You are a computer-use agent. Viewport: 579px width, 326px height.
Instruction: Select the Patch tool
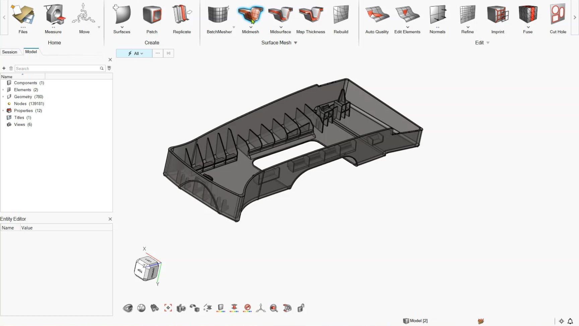pyautogui.click(x=152, y=19)
